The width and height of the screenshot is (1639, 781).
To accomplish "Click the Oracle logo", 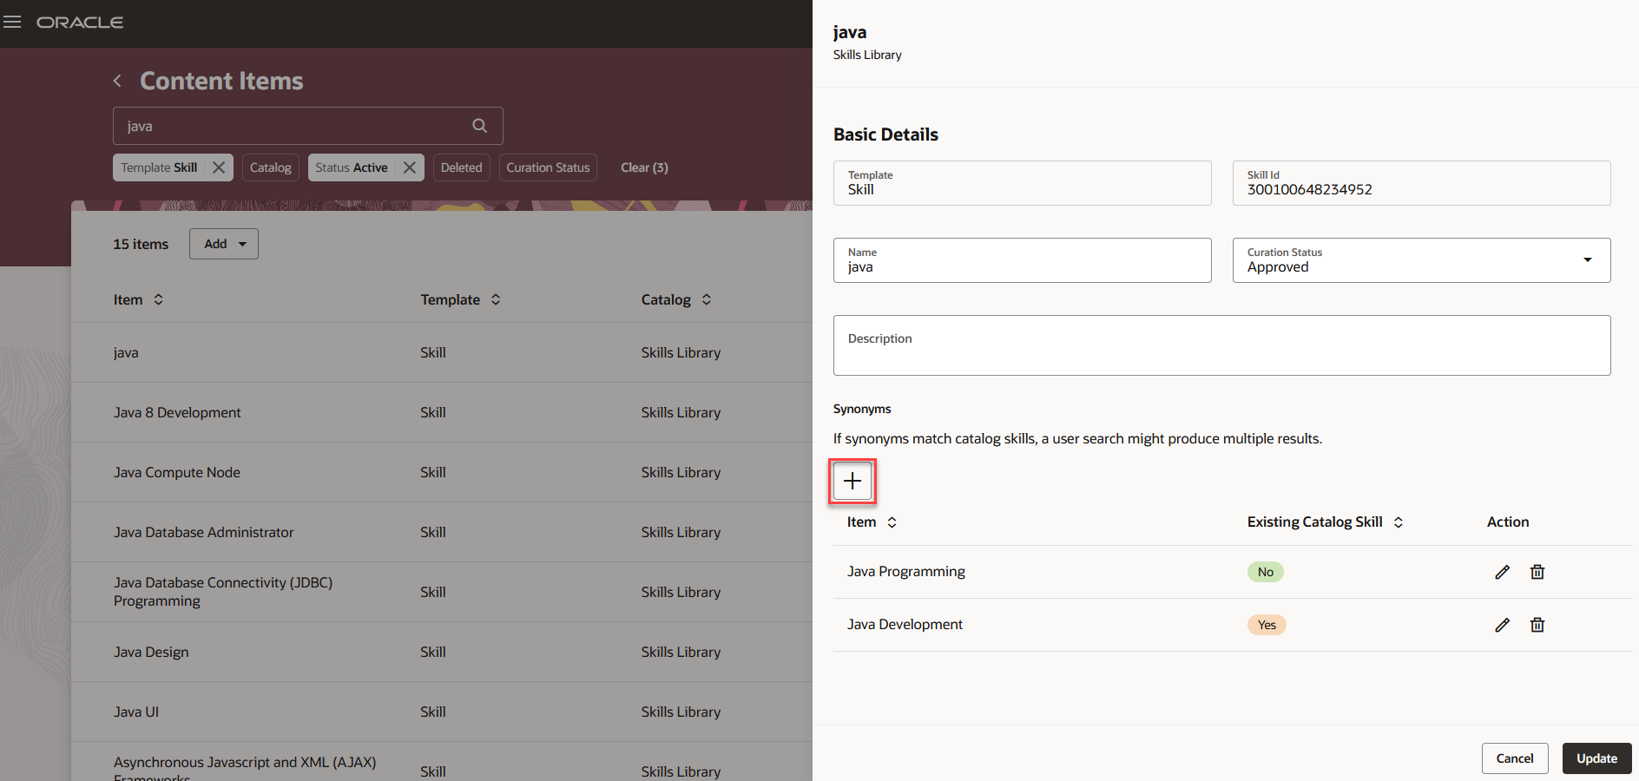I will click(x=80, y=23).
